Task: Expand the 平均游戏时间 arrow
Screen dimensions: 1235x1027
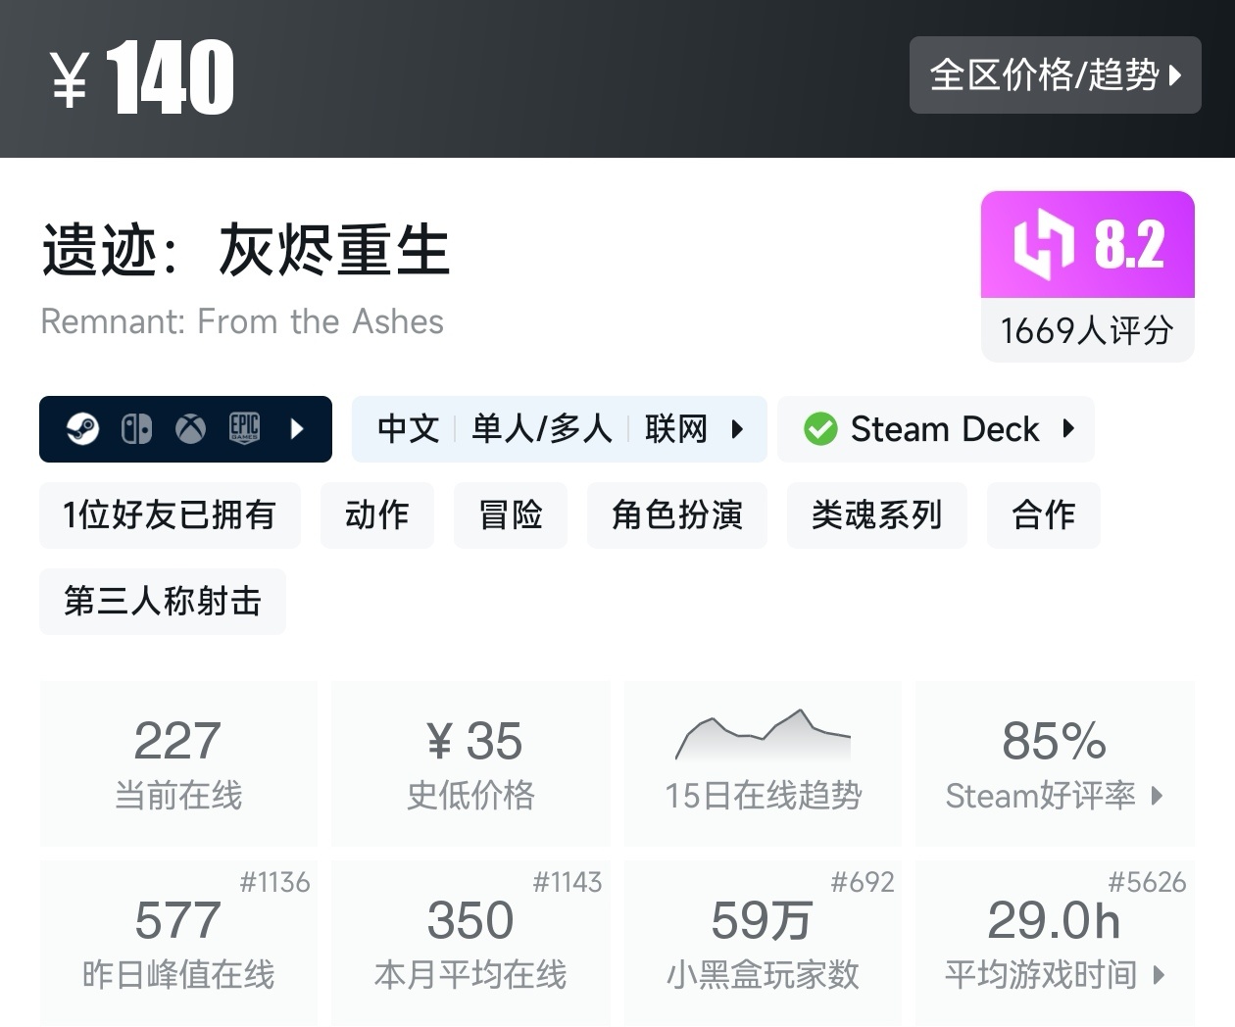Action: tap(1160, 975)
